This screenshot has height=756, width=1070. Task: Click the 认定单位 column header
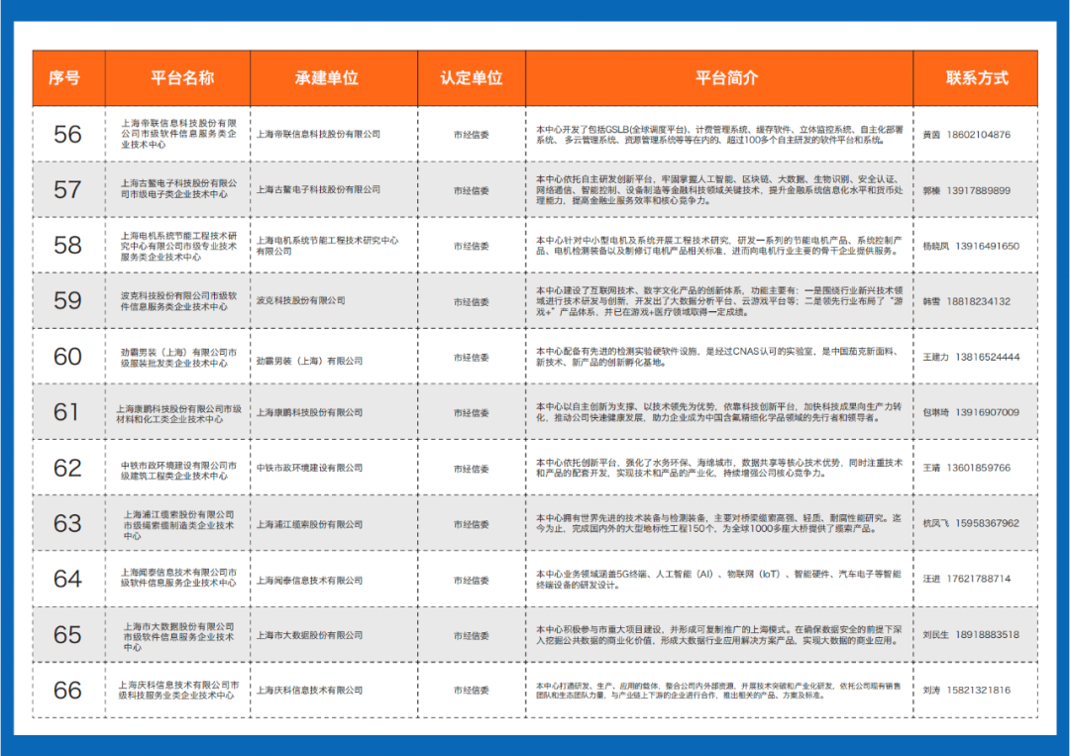point(472,78)
